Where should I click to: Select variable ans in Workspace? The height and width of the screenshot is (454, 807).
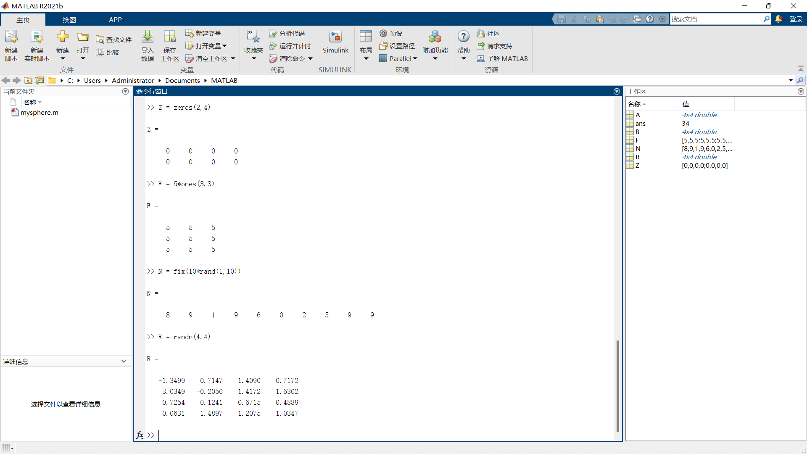point(640,123)
